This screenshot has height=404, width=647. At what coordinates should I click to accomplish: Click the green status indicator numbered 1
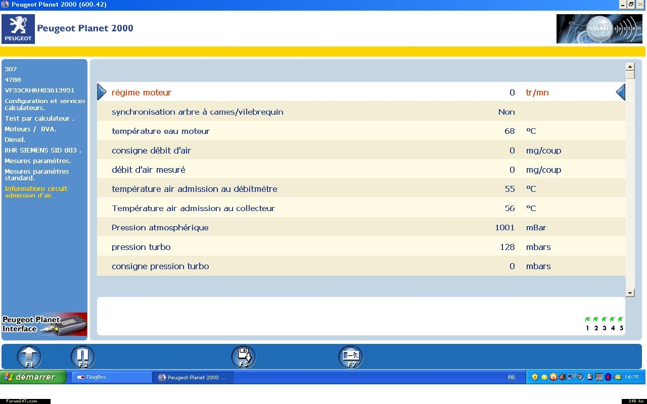pyautogui.click(x=587, y=320)
